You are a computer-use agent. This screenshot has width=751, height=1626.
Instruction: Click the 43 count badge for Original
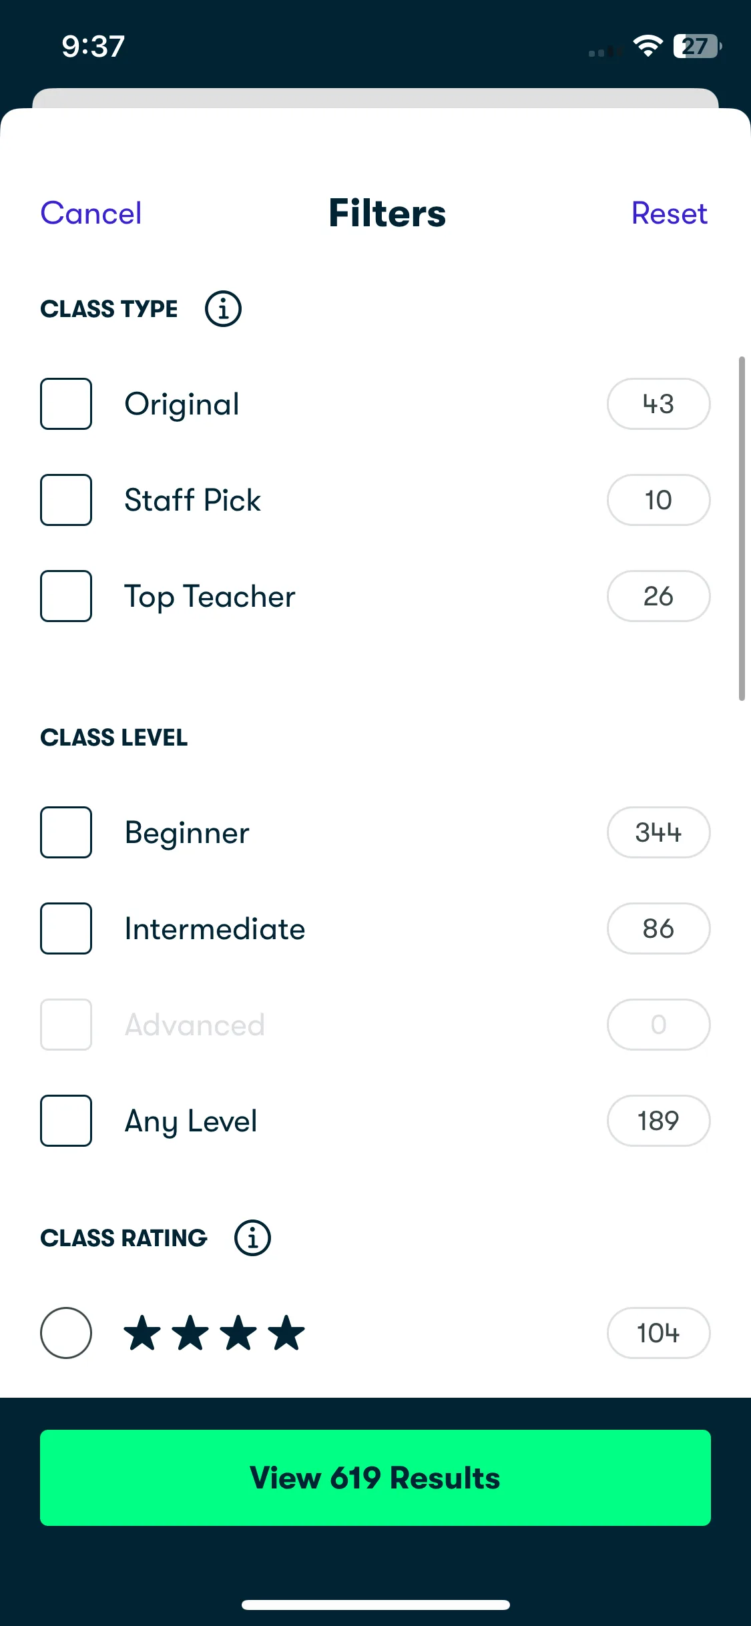point(658,404)
